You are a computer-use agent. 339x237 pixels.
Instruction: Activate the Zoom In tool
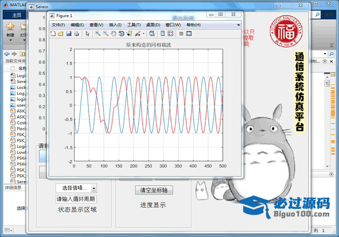[x=98, y=34]
